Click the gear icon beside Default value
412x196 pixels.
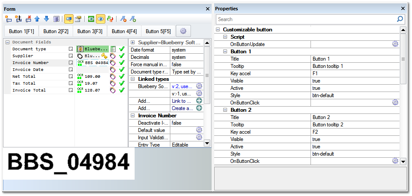[199, 130]
